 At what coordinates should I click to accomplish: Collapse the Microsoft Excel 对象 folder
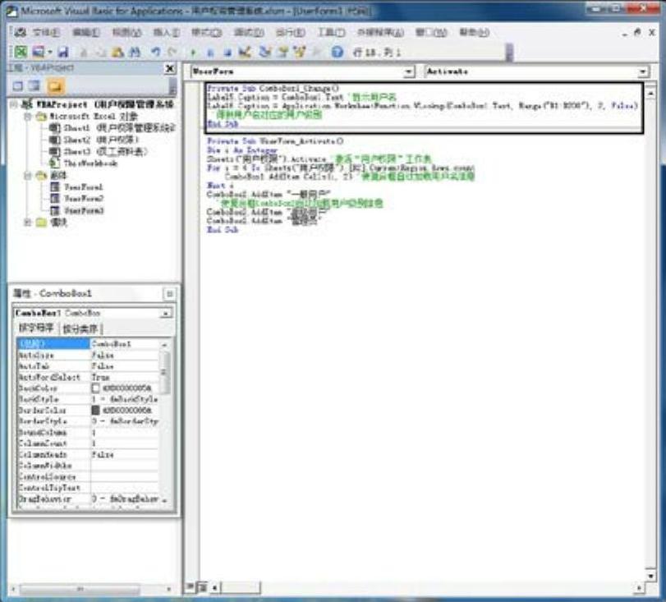[28, 116]
